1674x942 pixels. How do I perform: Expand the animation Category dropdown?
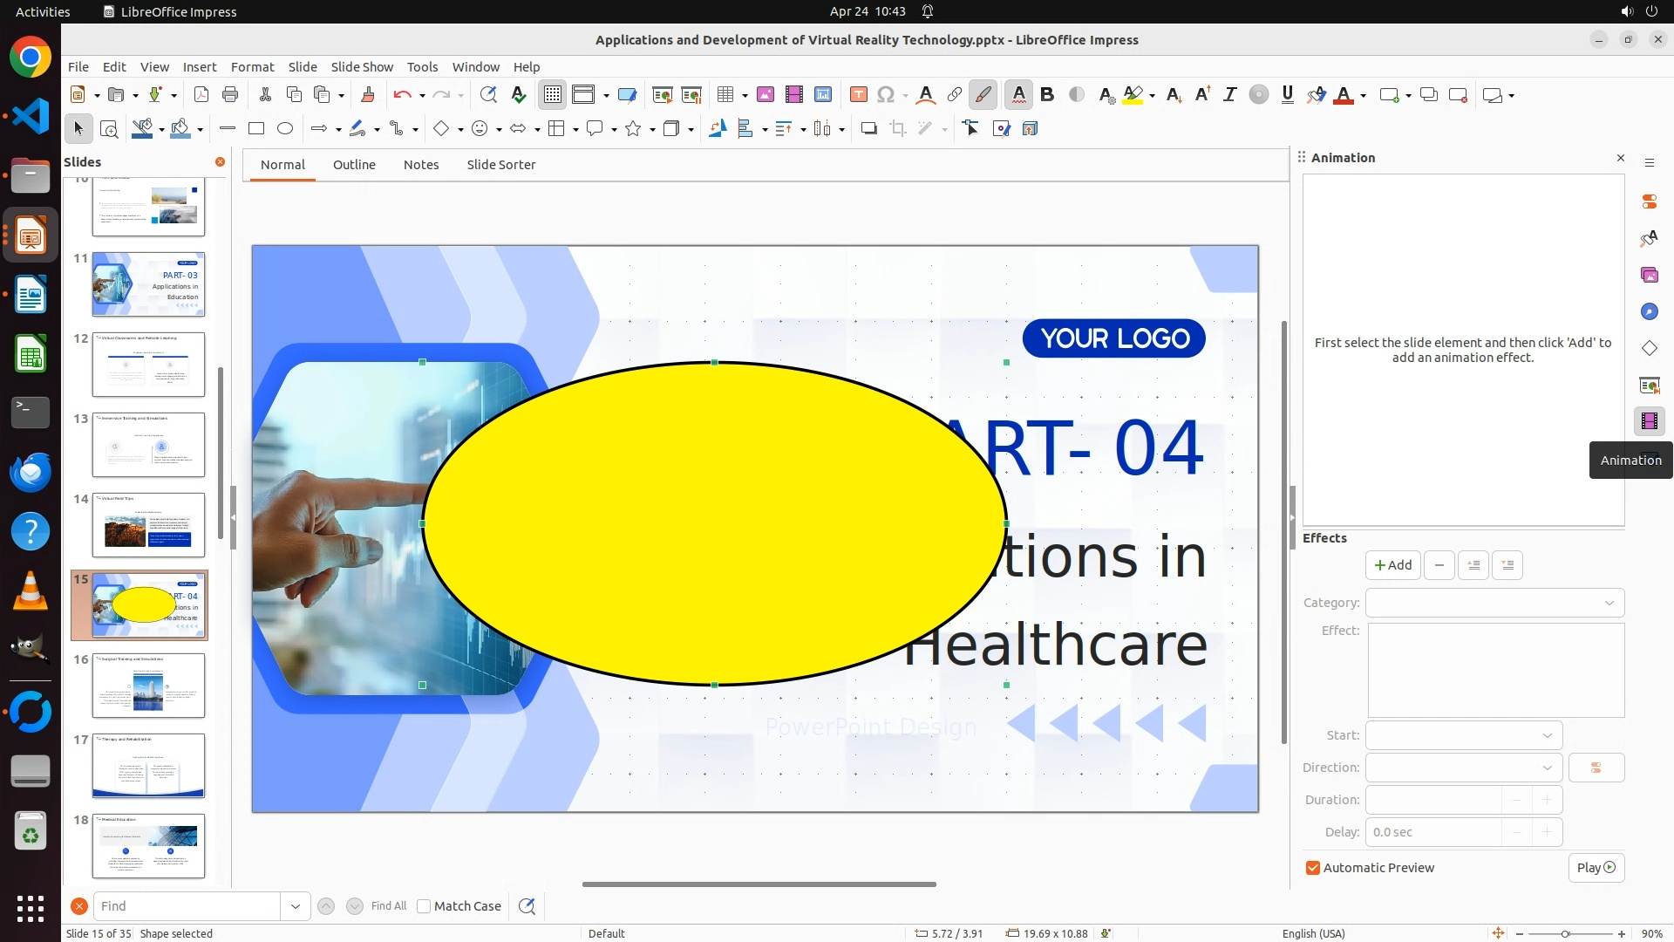(1494, 603)
